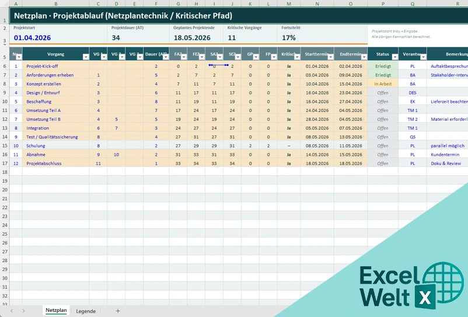
Task: Open the SEZ column filter dropdown
Action: click(238, 57)
